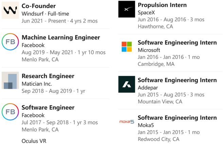
Task: Open the SpaceX company name text
Action: coord(146,13)
